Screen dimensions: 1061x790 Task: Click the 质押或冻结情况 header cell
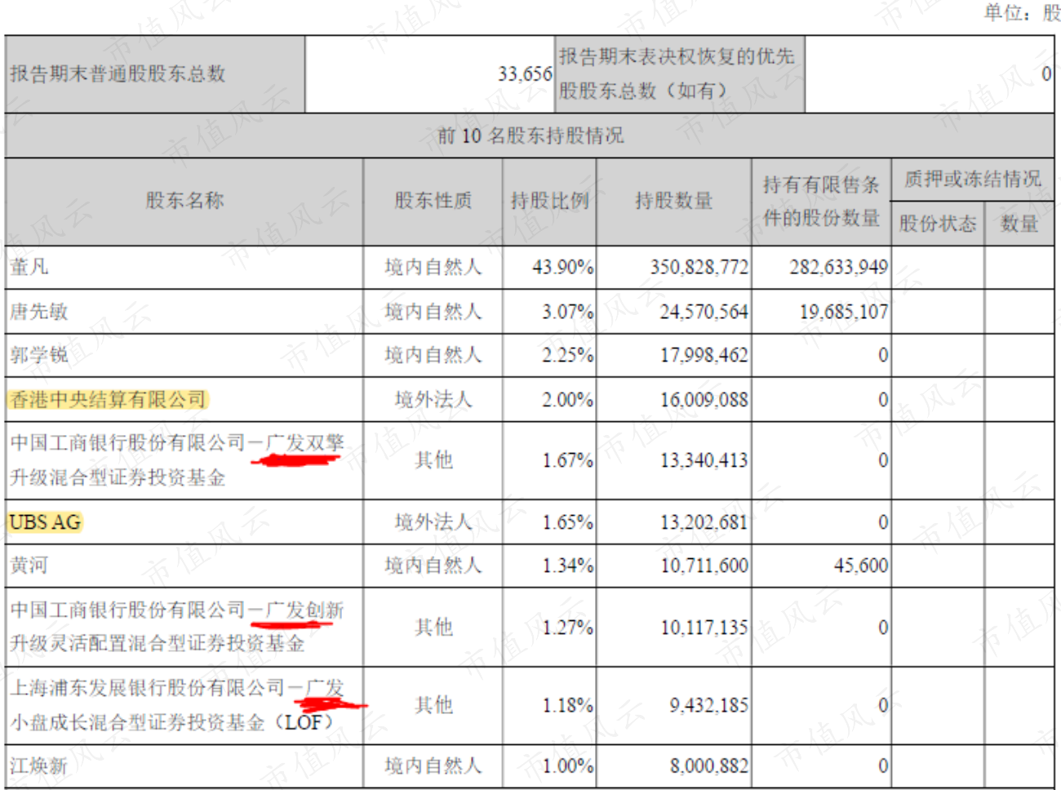point(972,180)
